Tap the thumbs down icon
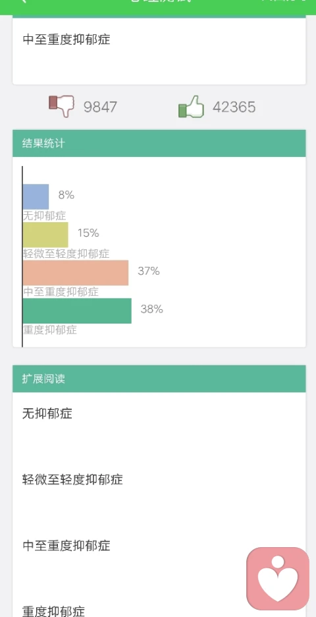The image size is (316, 617). [61, 105]
